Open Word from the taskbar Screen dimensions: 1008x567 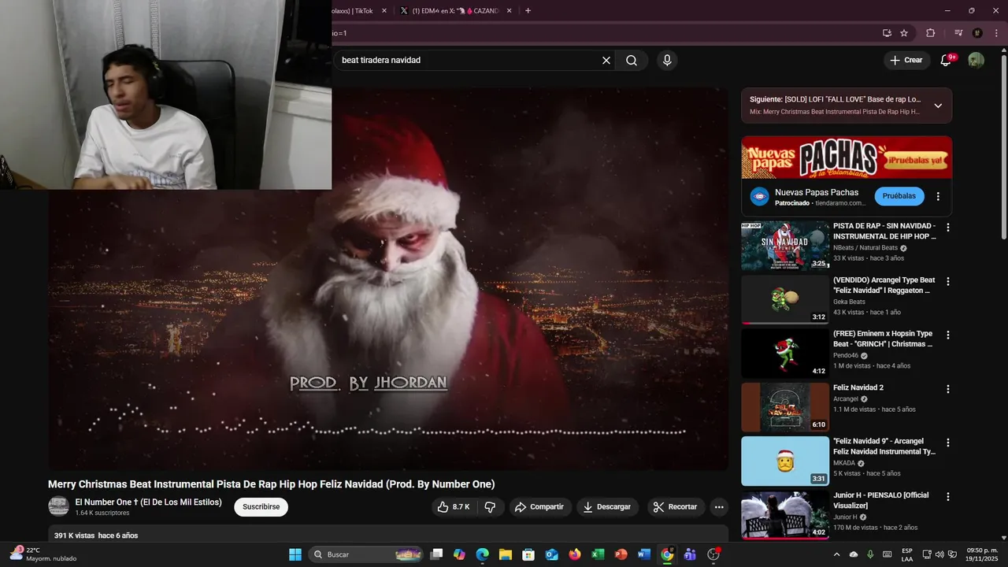(644, 554)
